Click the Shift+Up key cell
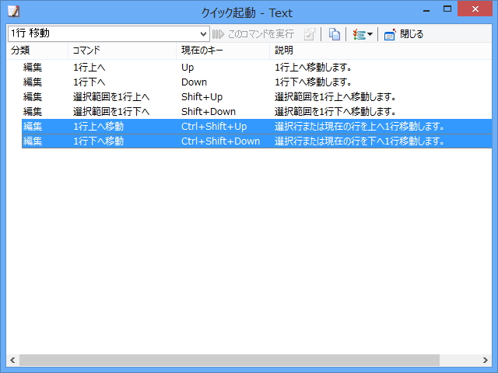Screen dimensions: 498x373 coord(202,97)
